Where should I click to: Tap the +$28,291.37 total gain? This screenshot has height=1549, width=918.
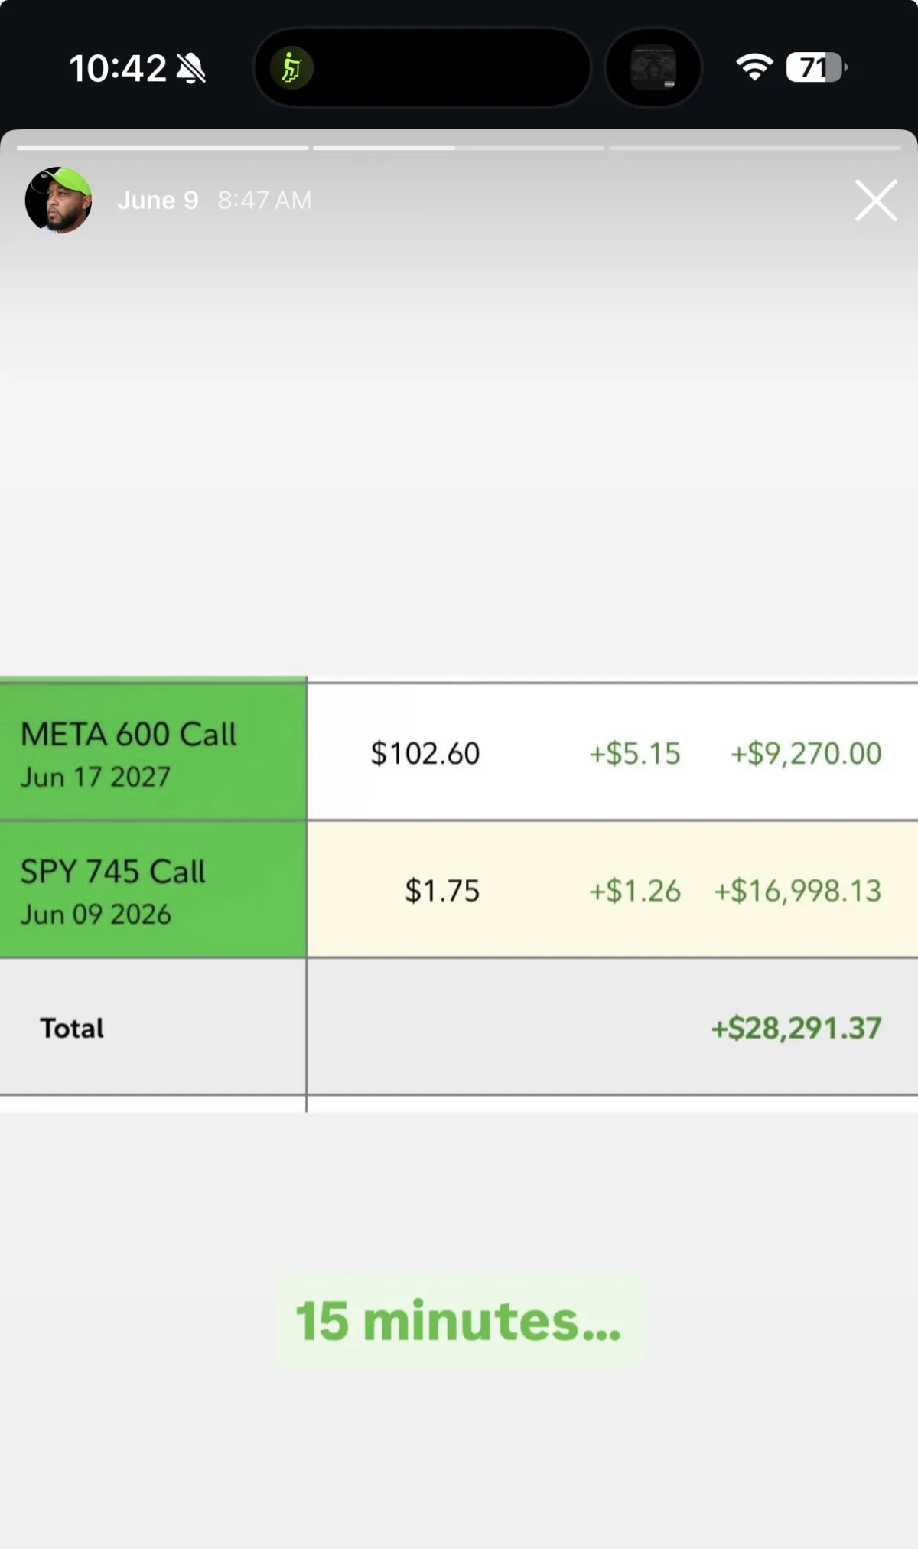point(796,1028)
